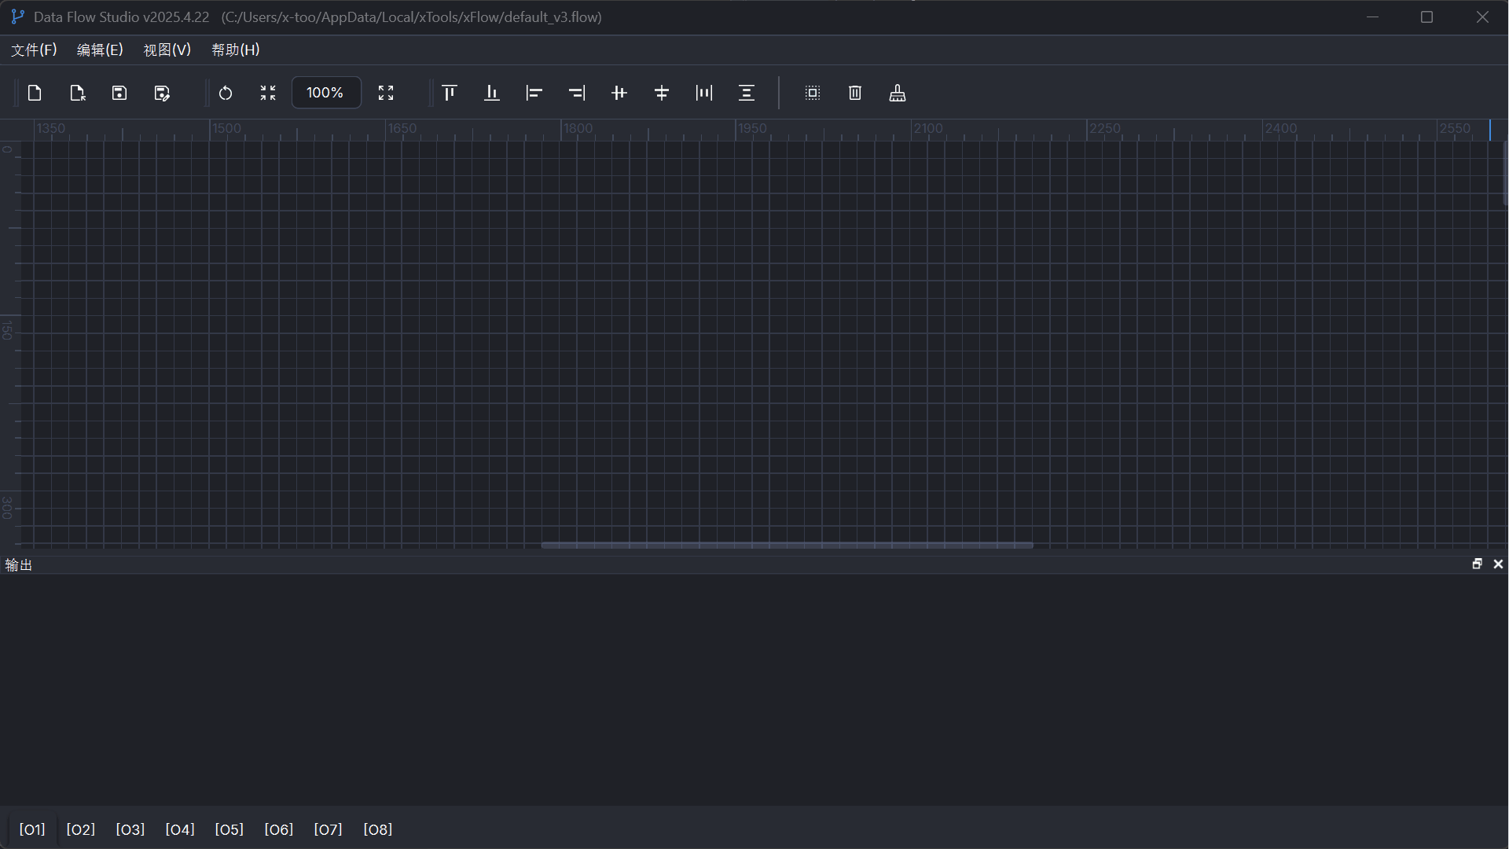Float the 输出 output panel
Image resolution: width=1509 pixels, height=849 pixels.
(1477, 564)
